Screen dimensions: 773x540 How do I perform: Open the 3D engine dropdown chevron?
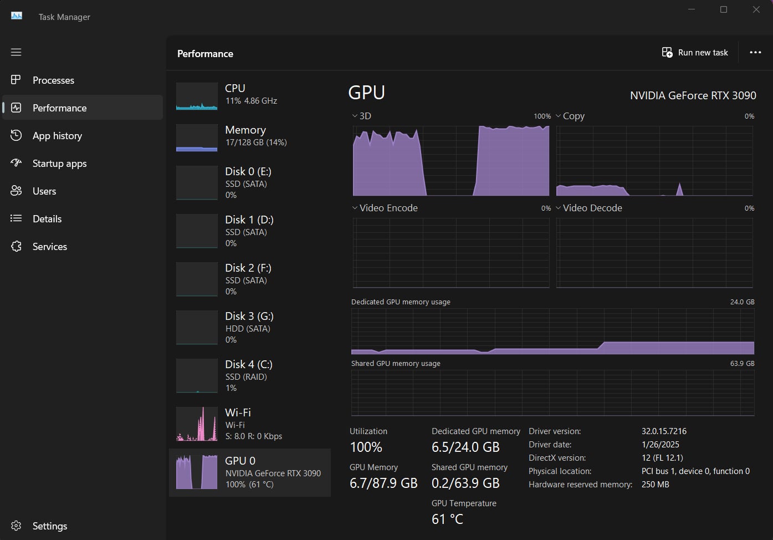tap(355, 116)
